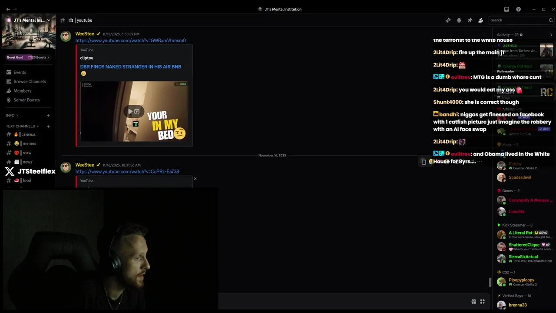Open the Help question mark icon

[x=518, y=9]
